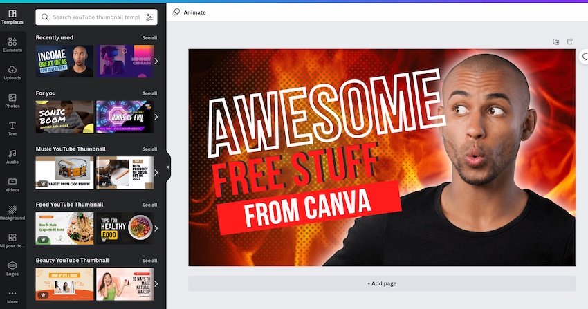
Task: Open the Elements sidebar tab
Action: tap(12, 44)
